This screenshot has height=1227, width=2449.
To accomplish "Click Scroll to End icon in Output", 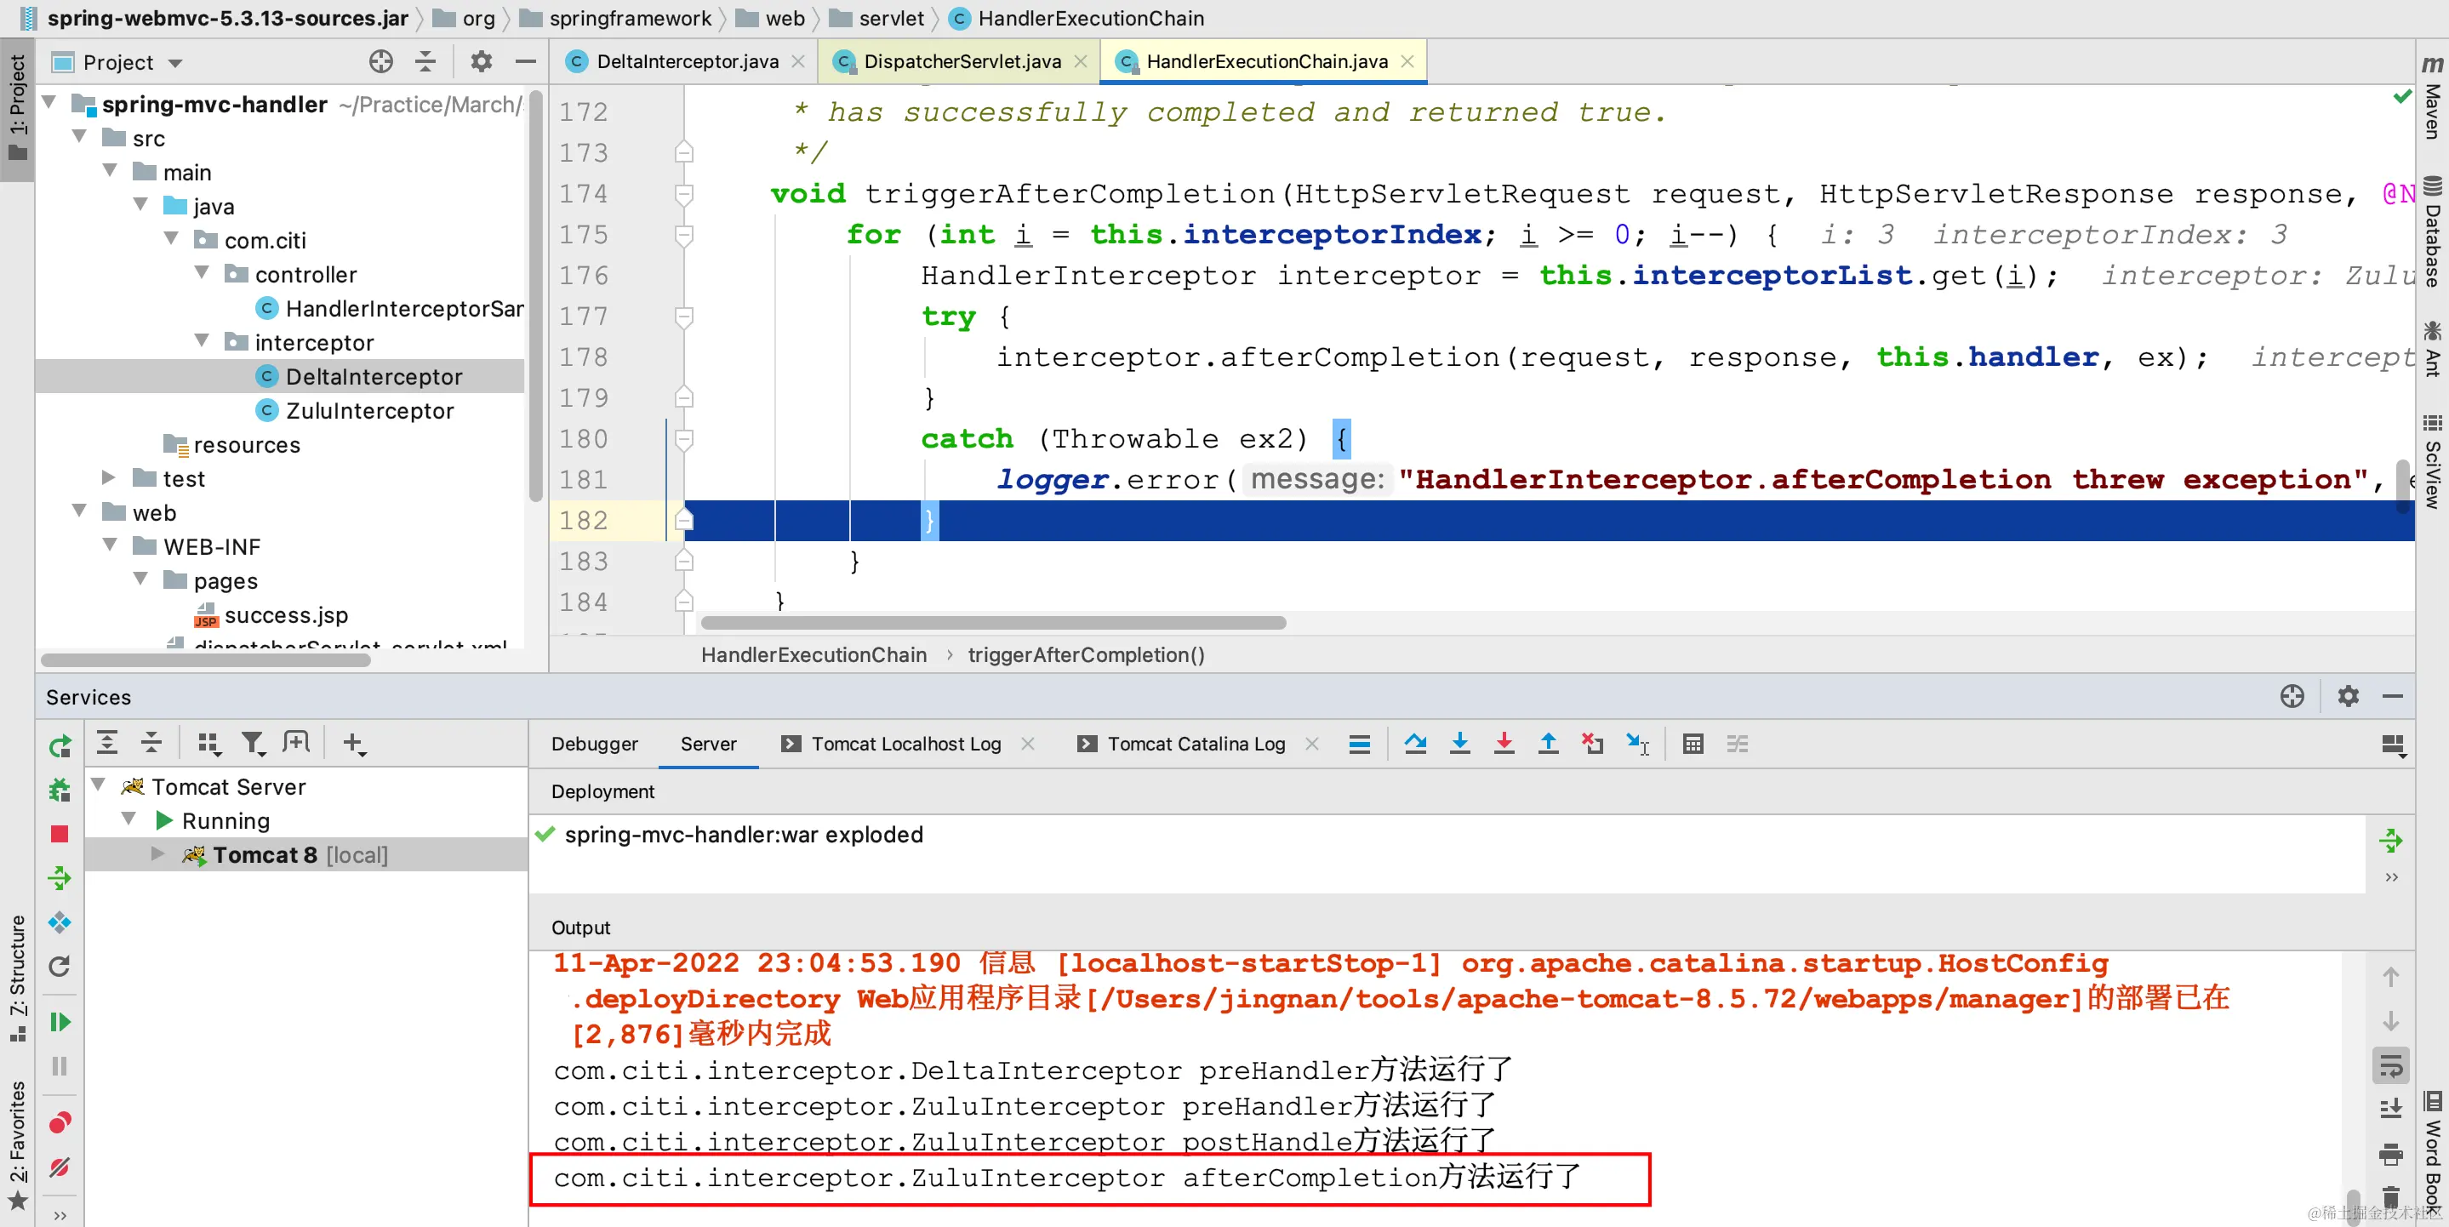I will click(2390, 1109).
